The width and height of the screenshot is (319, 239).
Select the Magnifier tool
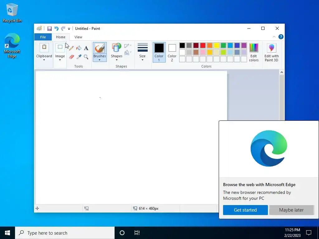click(86, 57)
